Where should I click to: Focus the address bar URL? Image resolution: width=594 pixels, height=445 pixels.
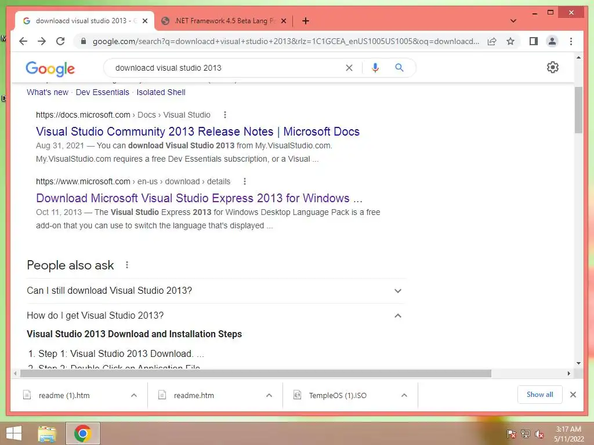pos(285,41)
